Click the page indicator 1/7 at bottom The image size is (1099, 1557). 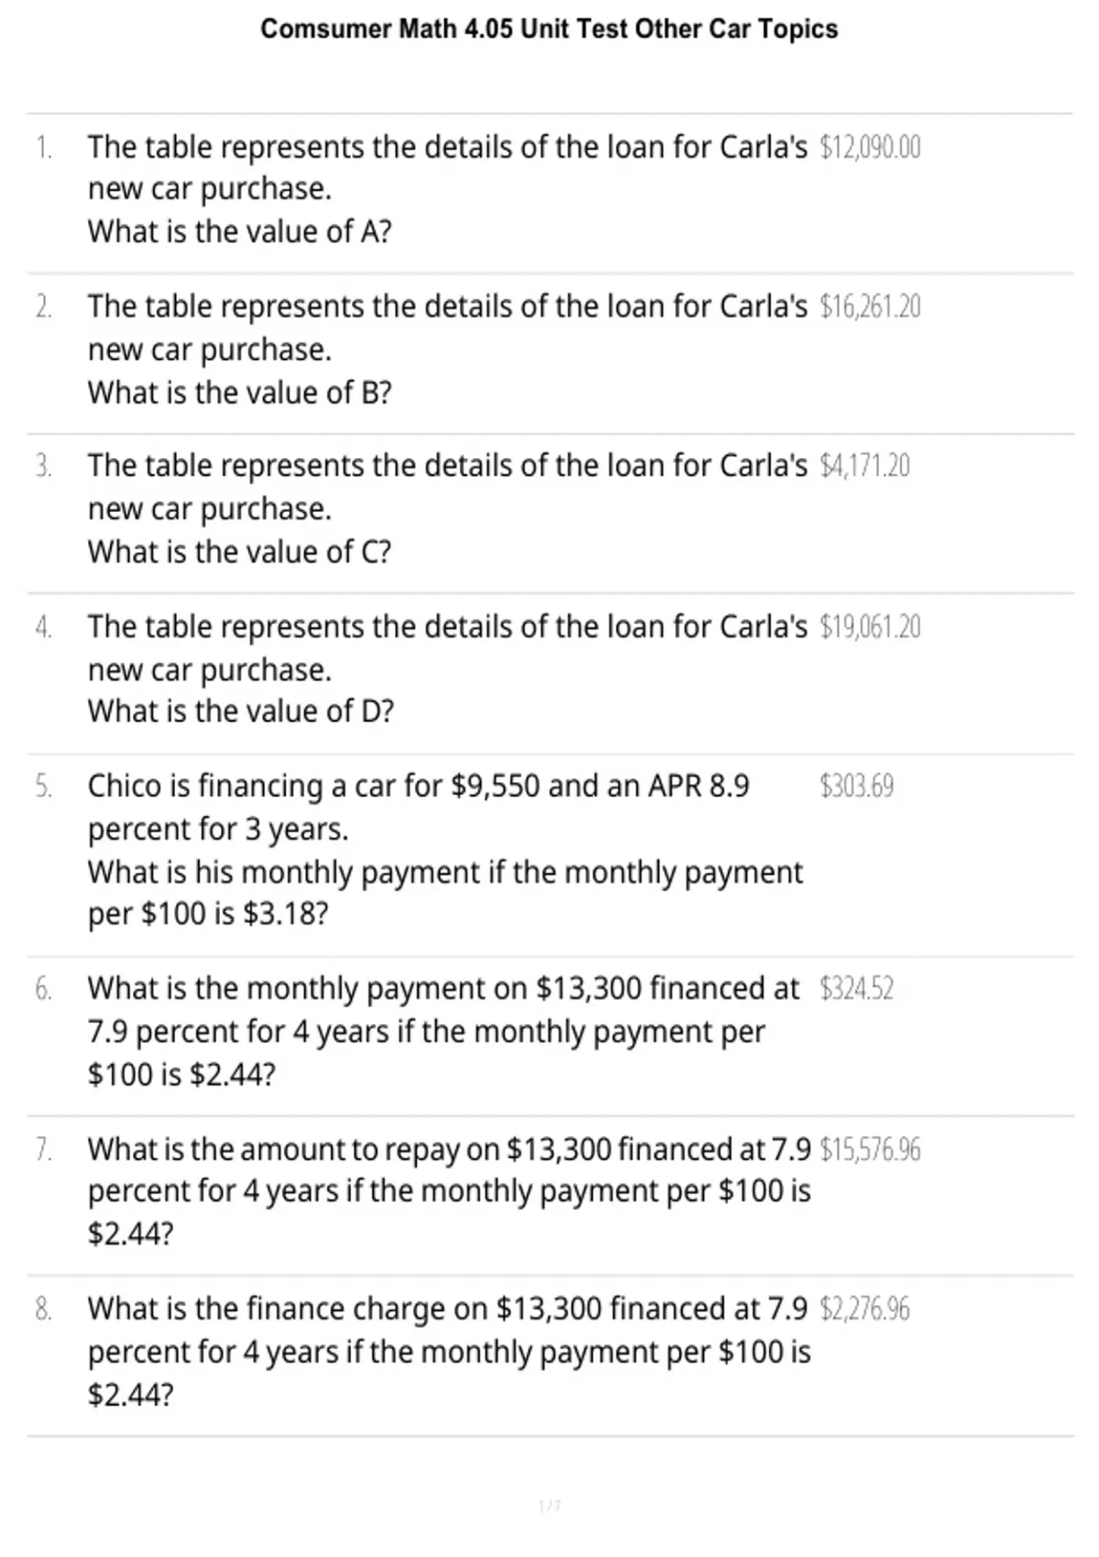(x=549, y=1507)
